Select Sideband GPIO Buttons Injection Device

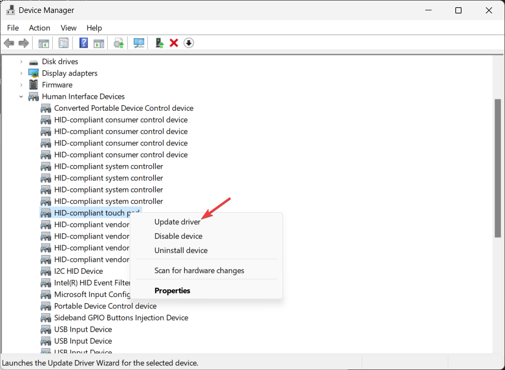(x=121, y=318)
